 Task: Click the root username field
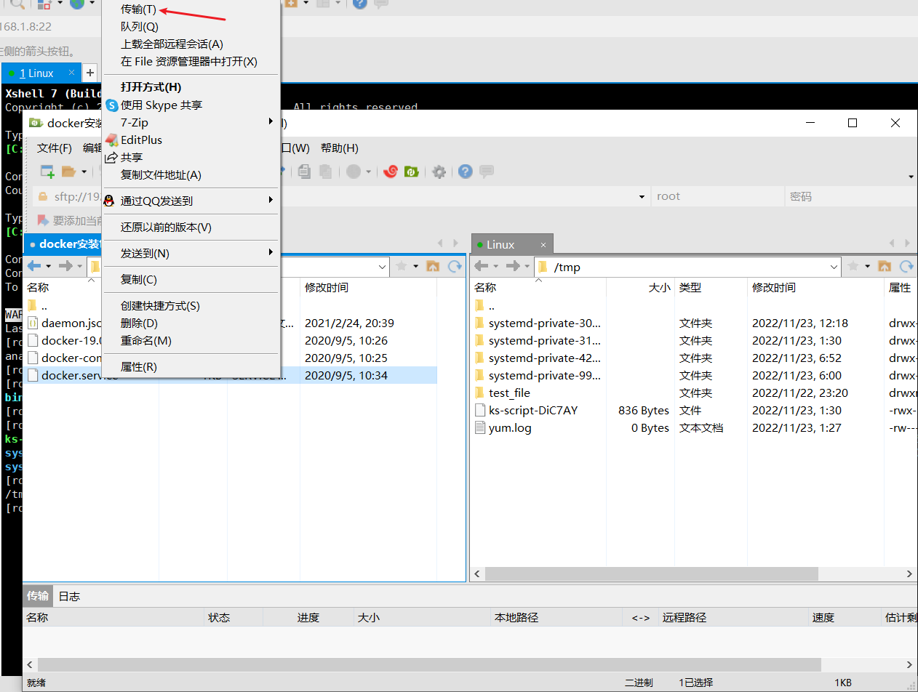[x=718, y=196]
